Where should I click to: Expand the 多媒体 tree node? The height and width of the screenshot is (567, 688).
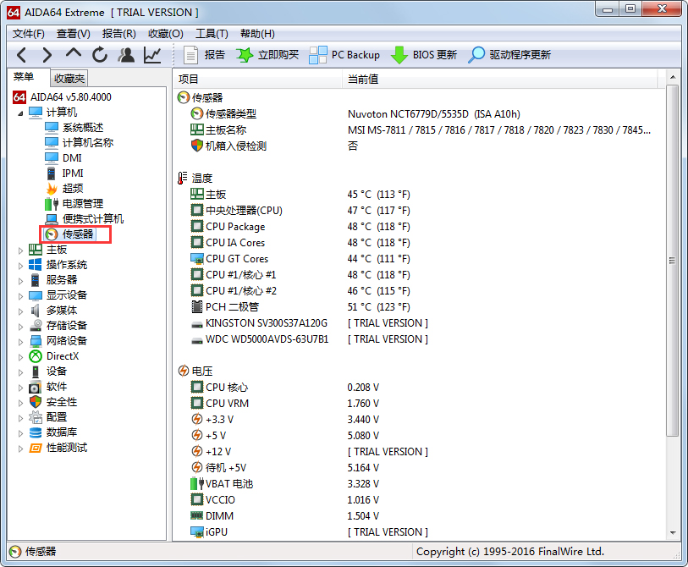20,311
